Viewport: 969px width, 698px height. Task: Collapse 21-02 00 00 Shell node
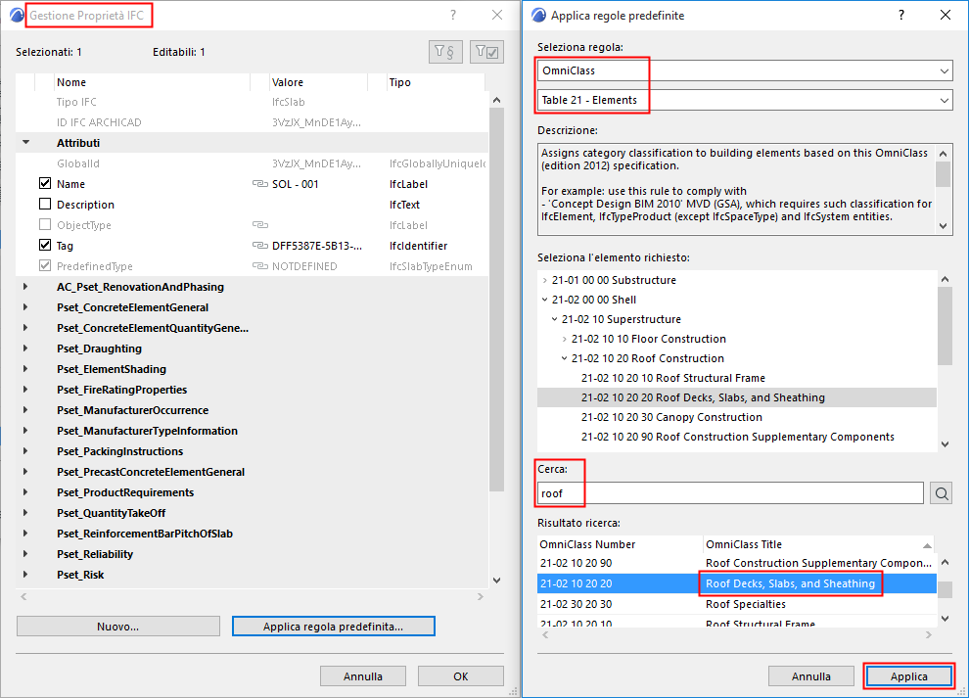(544, 300)
